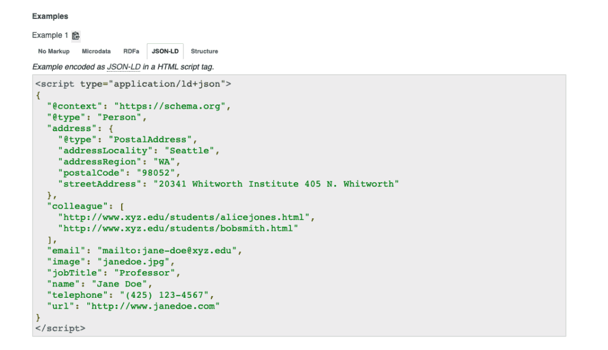Select the JSON-LD tab
The height and width of the screenshot is (350, 608).
point(165,51)
